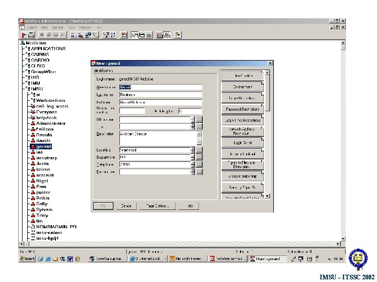The height and width of the screenshot is (282, 377).
Task: Open the Options menu
Action: pyautogui.click(x=58, y=28)
